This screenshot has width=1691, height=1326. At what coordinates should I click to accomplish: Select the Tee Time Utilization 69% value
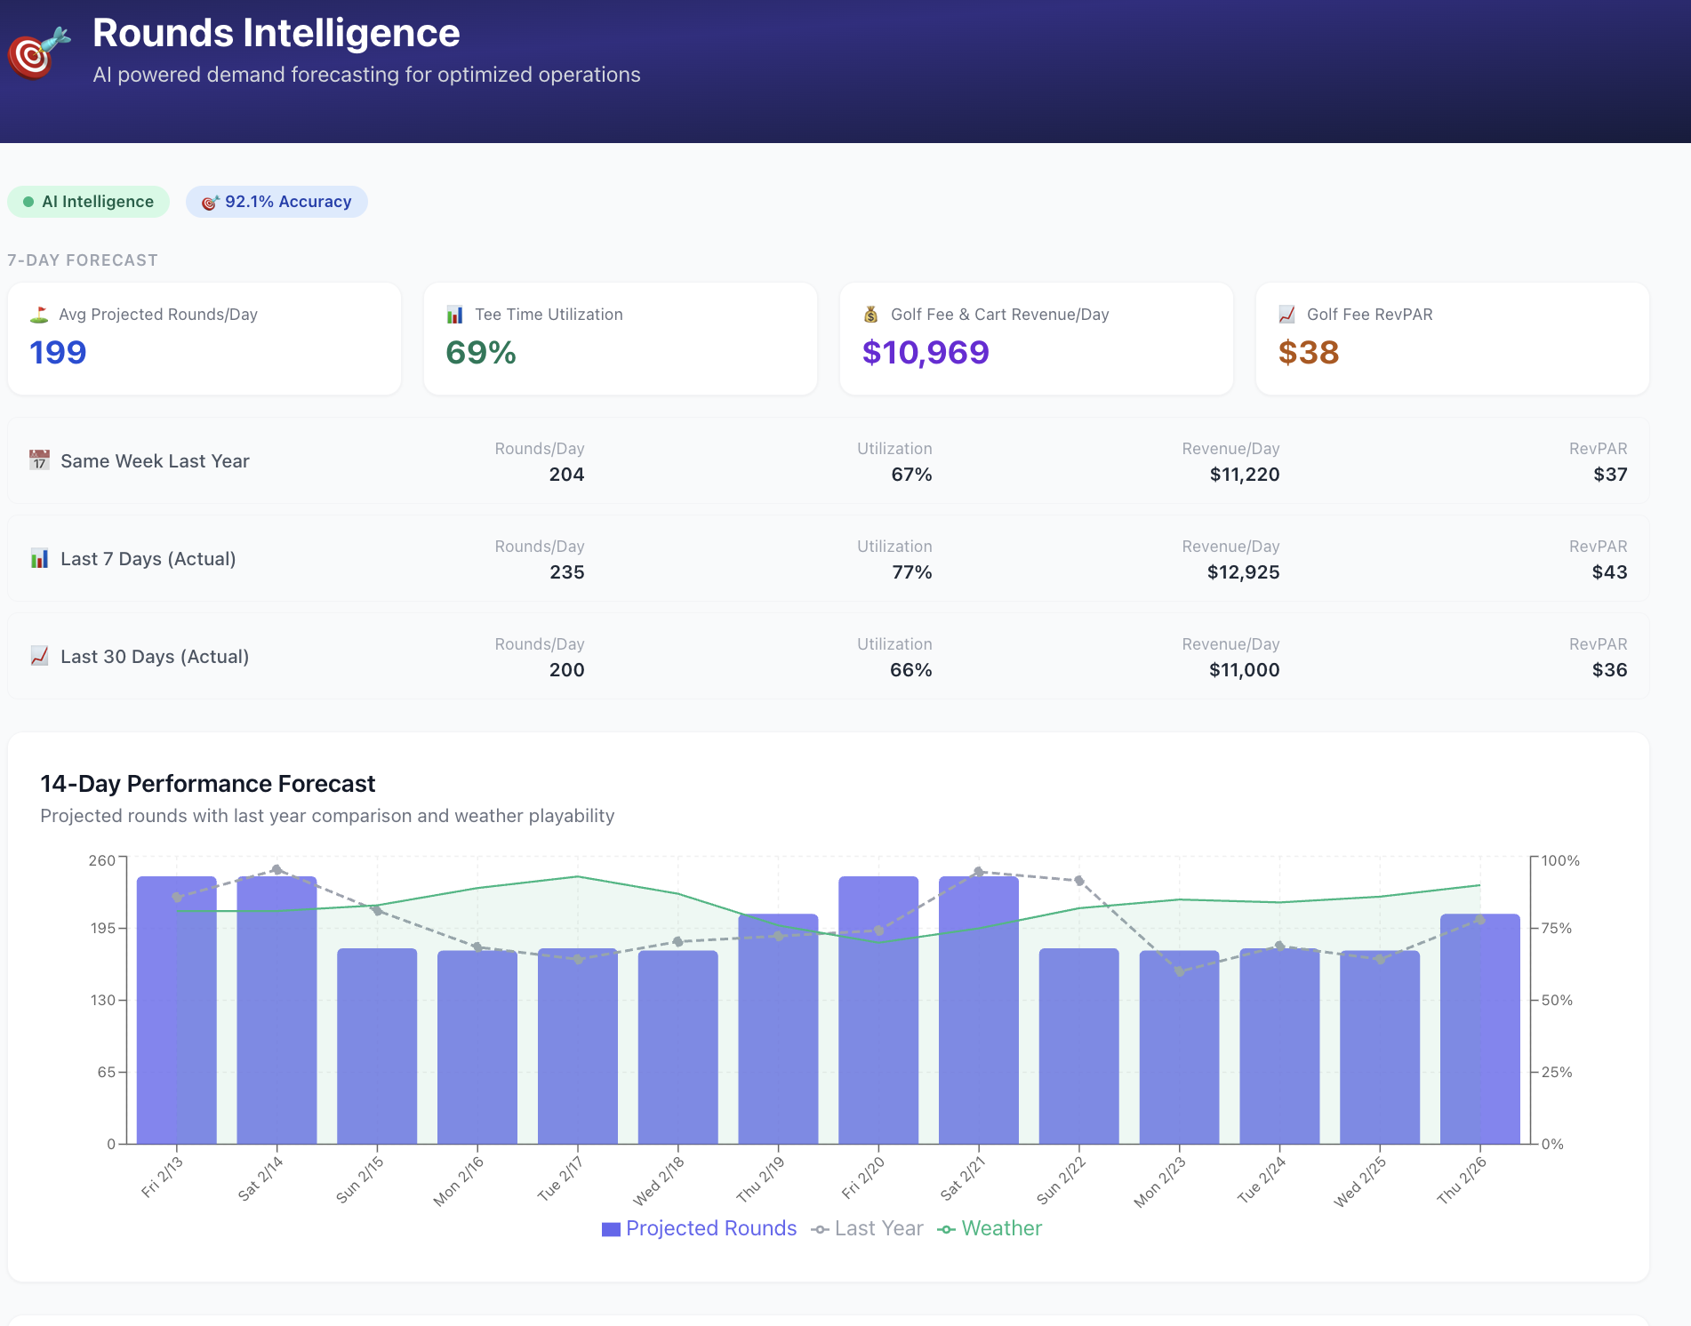pos(479,352)
